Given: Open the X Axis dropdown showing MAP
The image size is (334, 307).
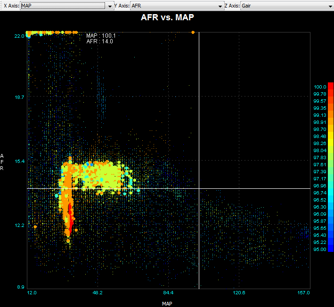Looking at the screenshot, I should (66, 6).
